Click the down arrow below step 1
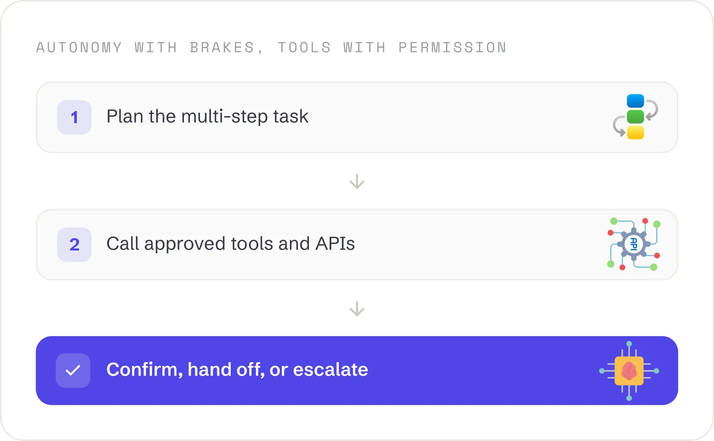This screenshot has height=441, width=714. click(357, 181)
